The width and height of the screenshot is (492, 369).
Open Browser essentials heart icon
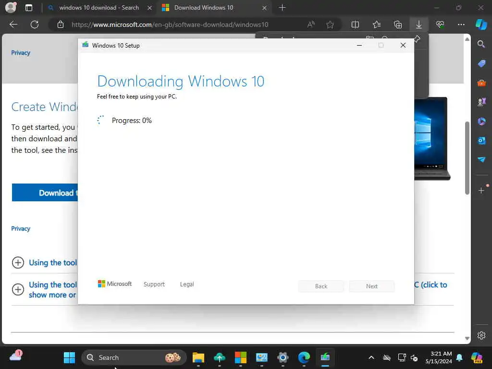tap(440, 25)
